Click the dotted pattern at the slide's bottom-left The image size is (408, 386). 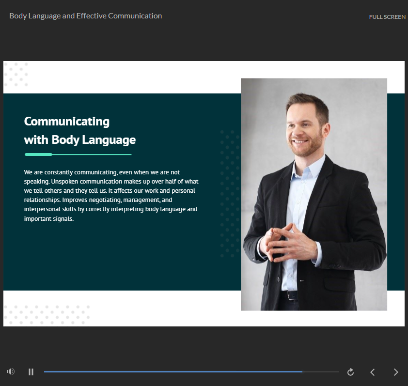46,314
